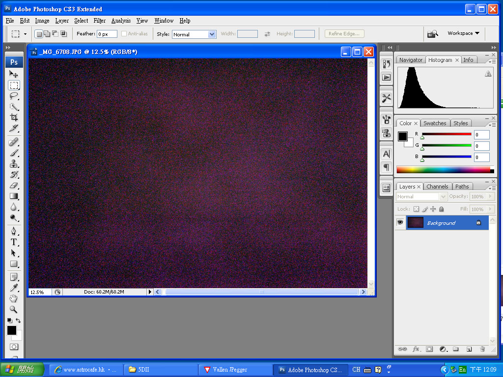The height and width of the screenshot is (377, 503).
Task: Click the Feather input field
Action: (x=107, y=34)
